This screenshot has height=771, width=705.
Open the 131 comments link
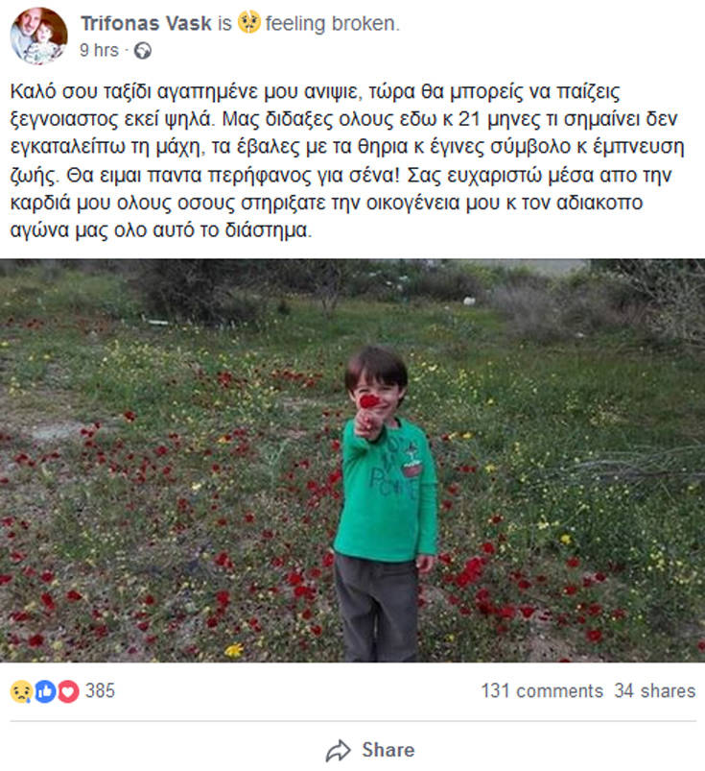(x=541, y=690)
